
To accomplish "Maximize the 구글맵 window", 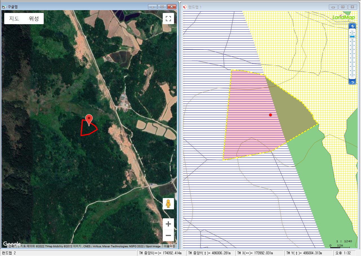I will coord(162,7).
